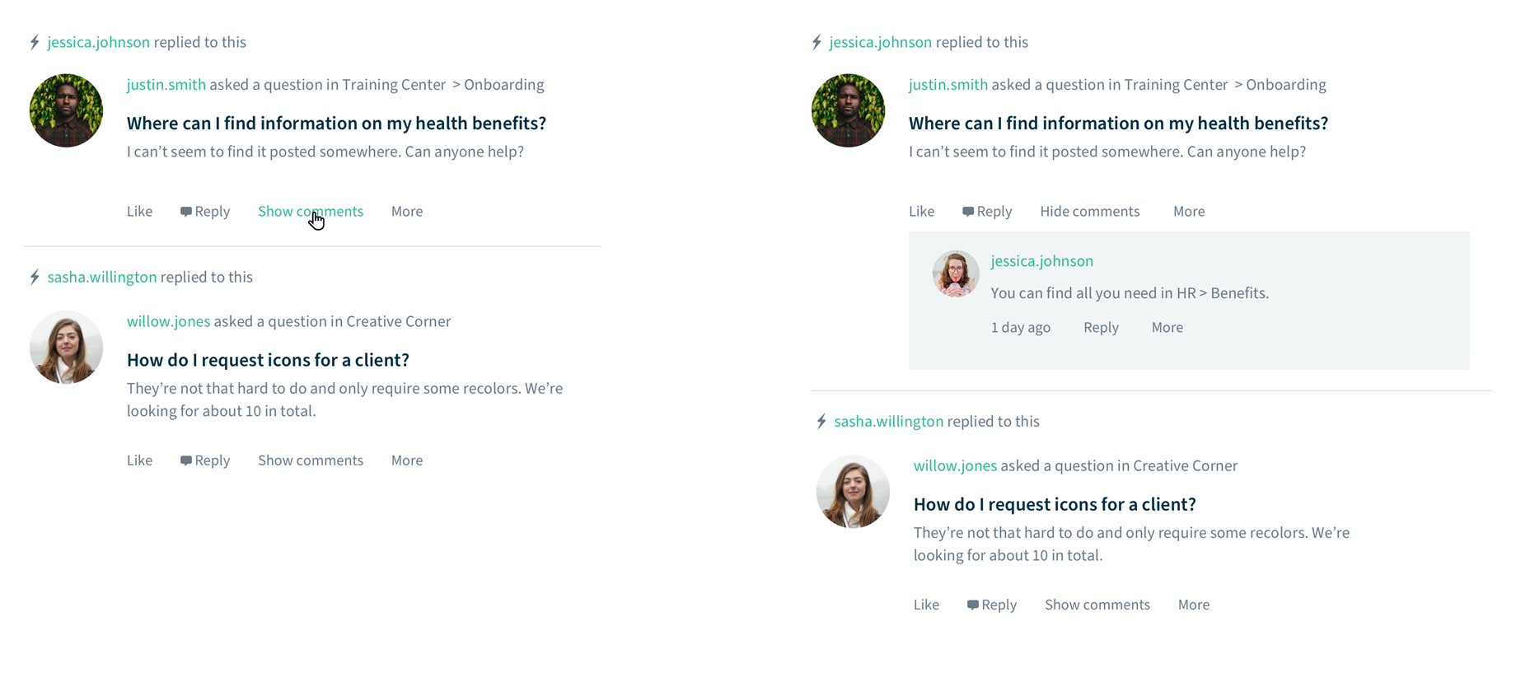Screen dimensions: 1516x682
Task: Hide comments on right health benefits question
Action: coord(1089,211)
